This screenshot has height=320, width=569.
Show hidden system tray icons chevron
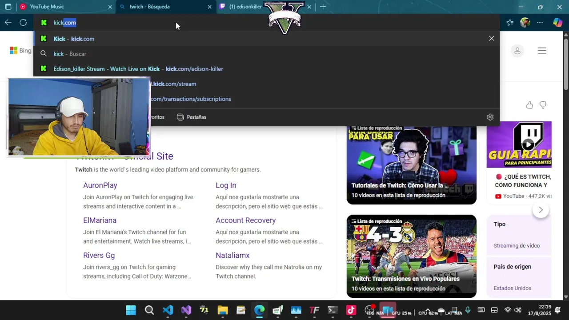tap(428, 310)
